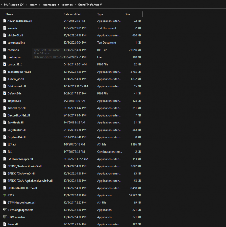Click the EasyHook.dll file icon

coord(5,123)
